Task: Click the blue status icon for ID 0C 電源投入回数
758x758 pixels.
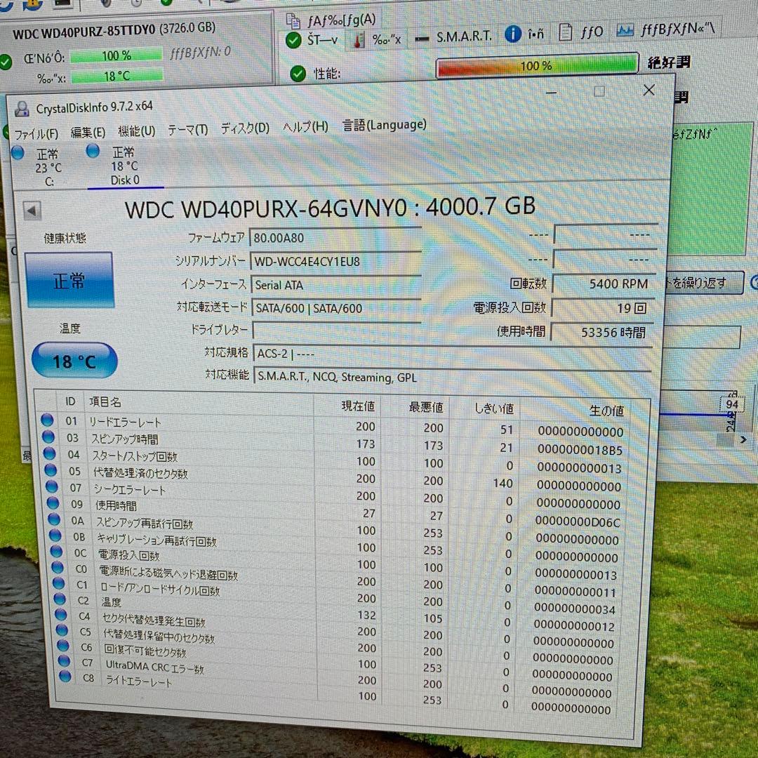Action: pos(56,551)
